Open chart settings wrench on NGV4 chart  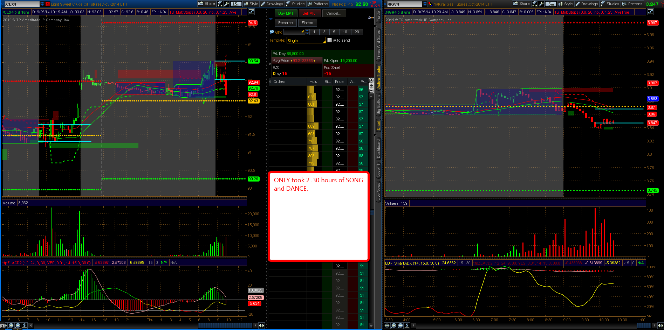[541, 4]
